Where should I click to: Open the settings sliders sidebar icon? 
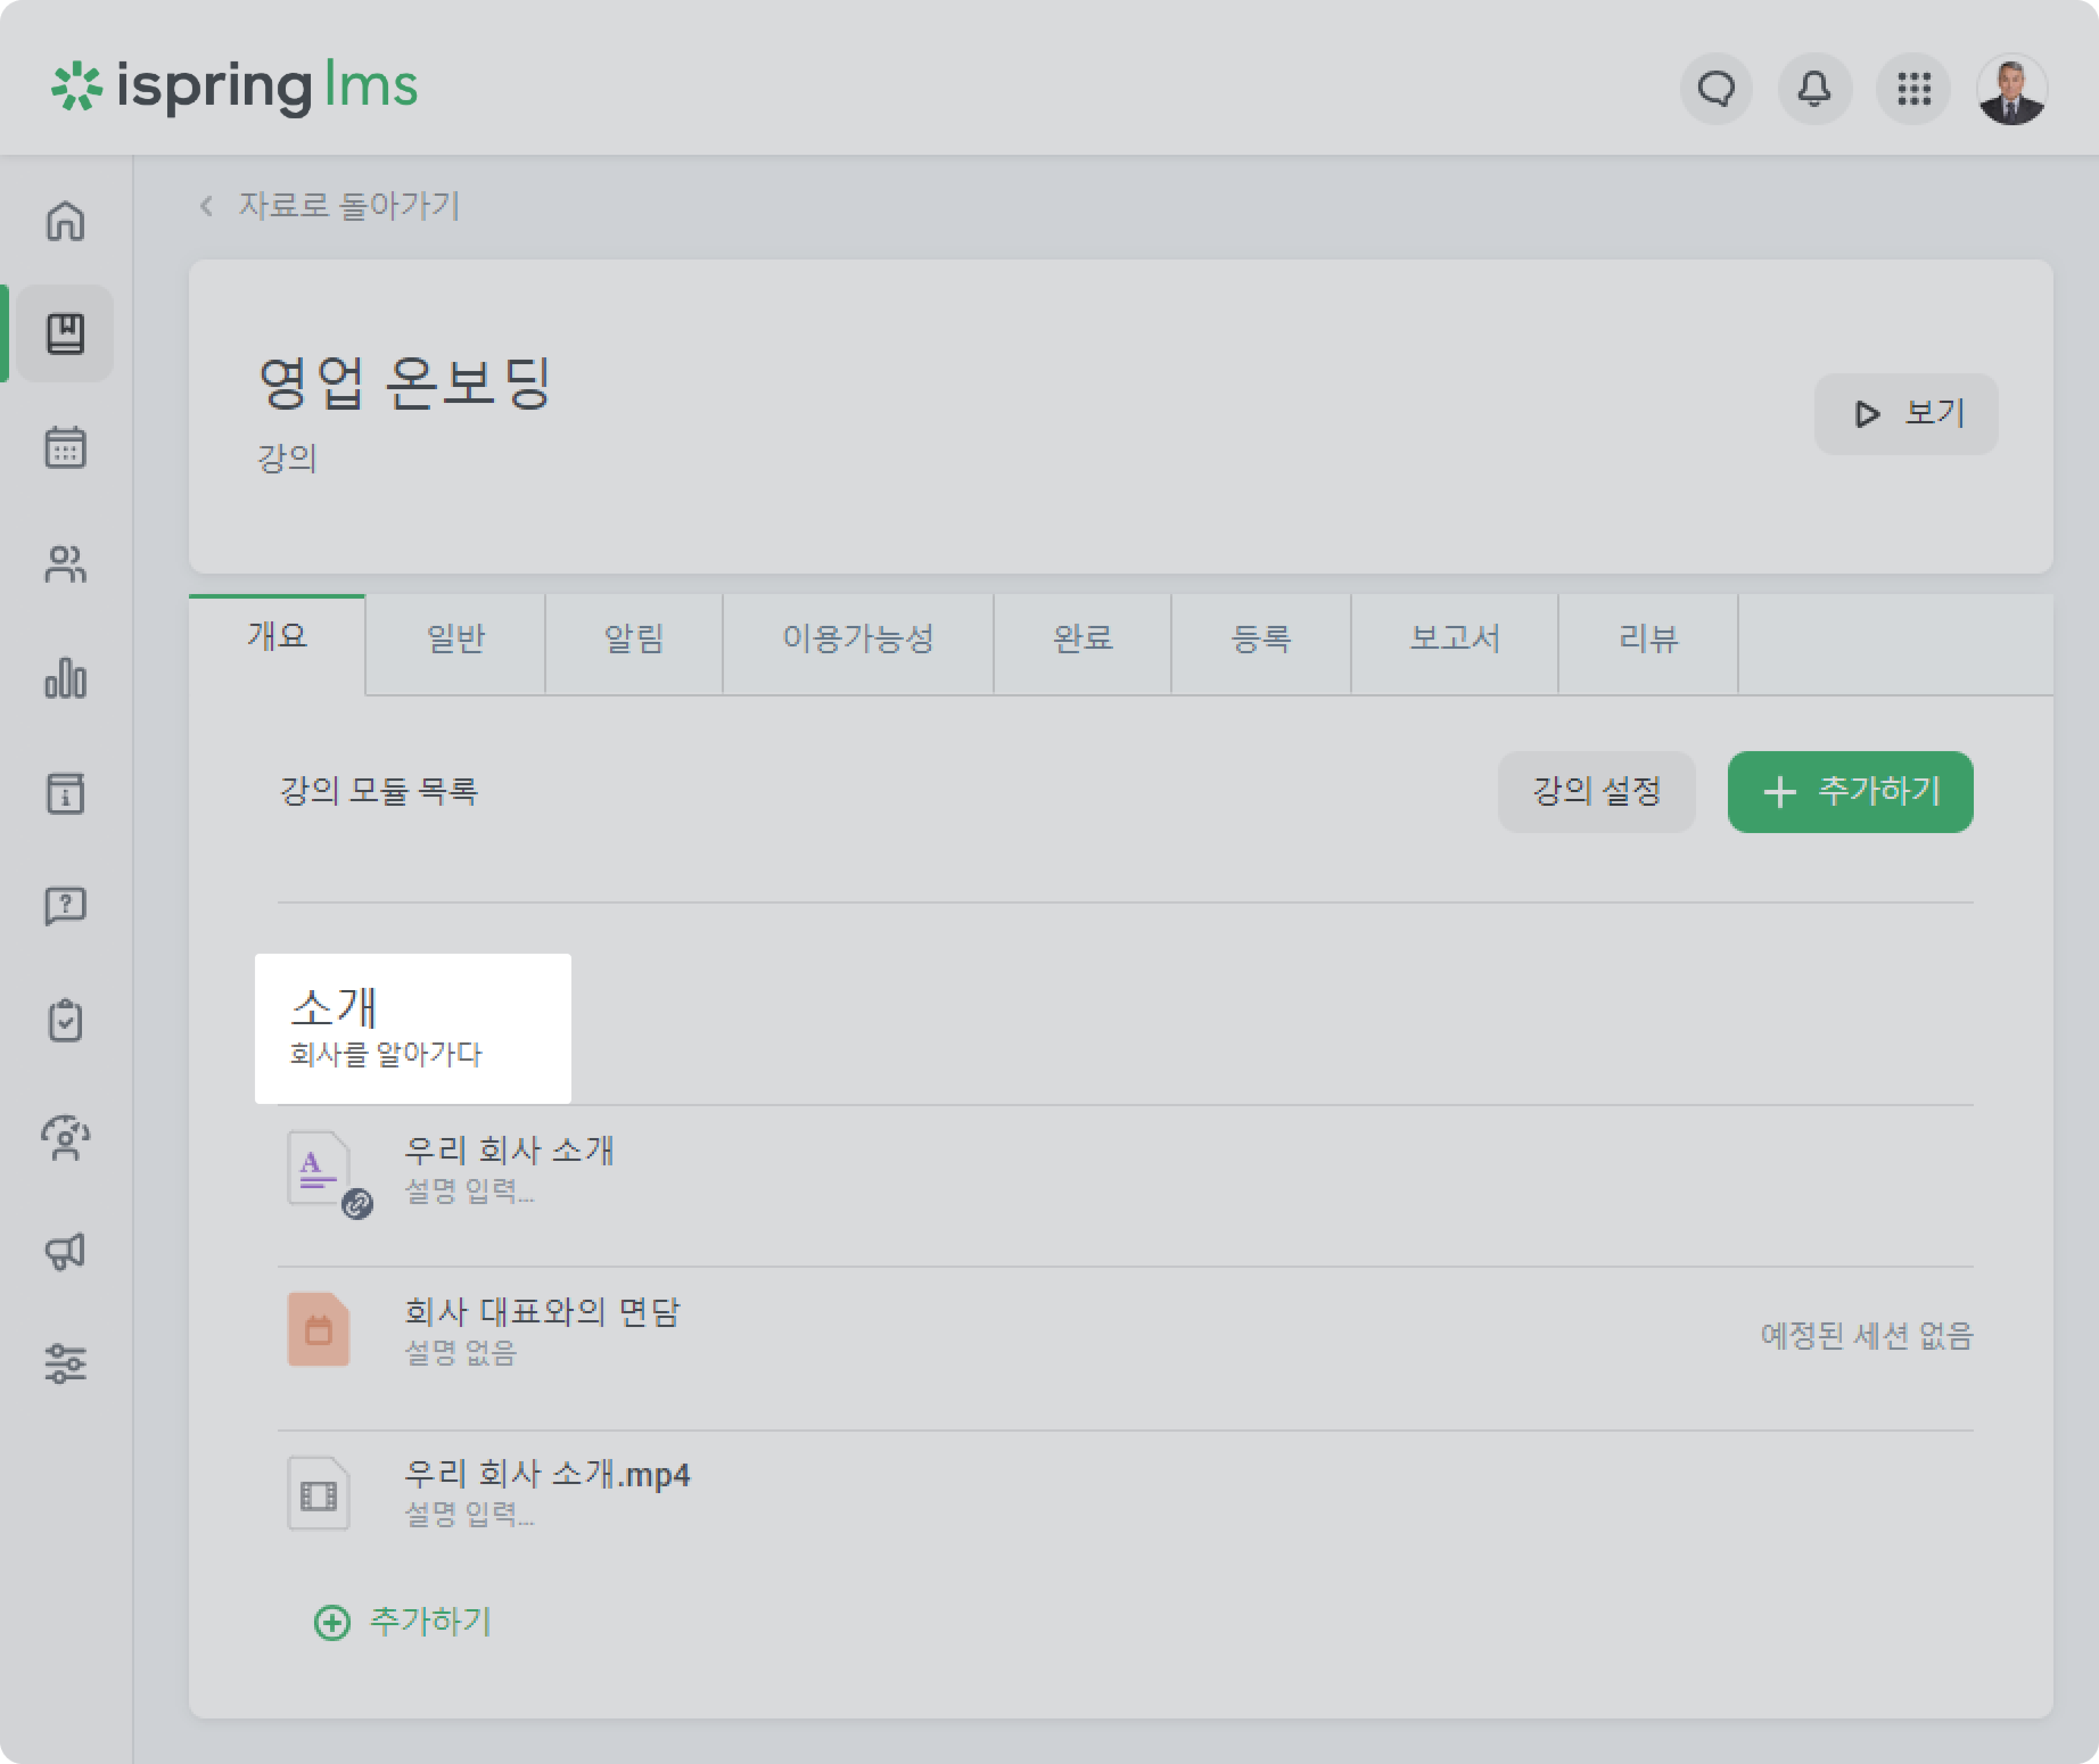pyautogui.click(x=65, y=1364)
